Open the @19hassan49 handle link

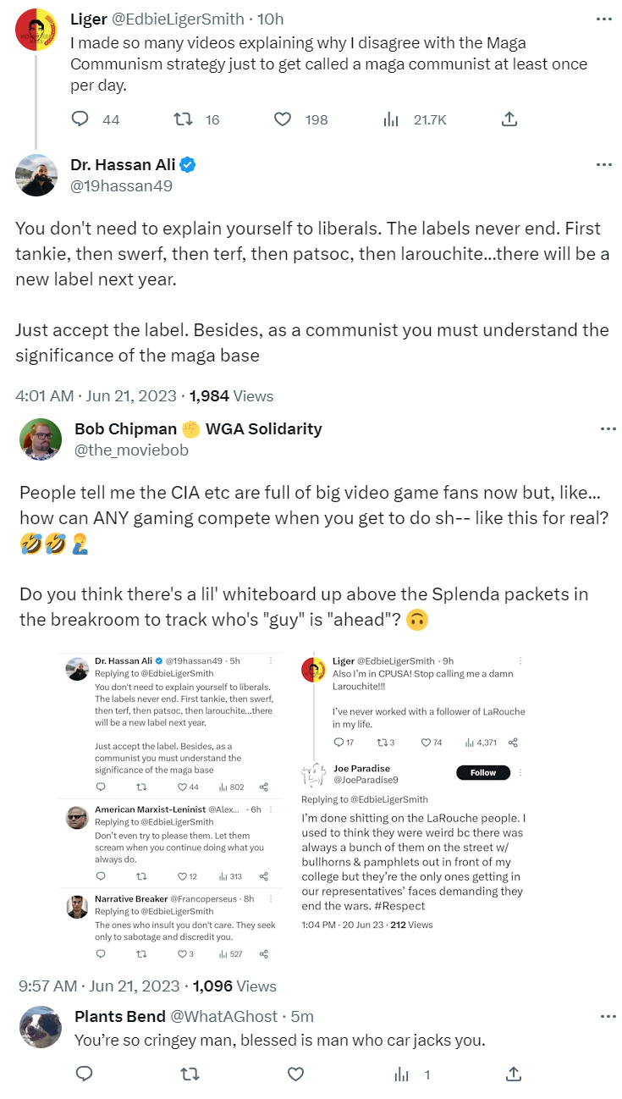pyautogui.click(x=122, y=185)
